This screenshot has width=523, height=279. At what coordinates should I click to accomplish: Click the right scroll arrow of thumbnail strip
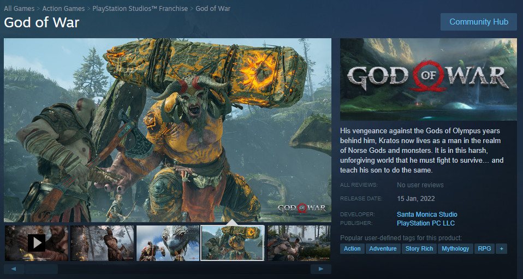pyautogui.click(x=321, y=269)
